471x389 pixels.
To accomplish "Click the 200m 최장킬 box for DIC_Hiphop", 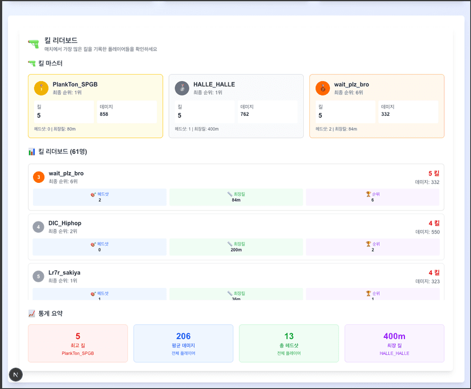I will click(236, 247).
